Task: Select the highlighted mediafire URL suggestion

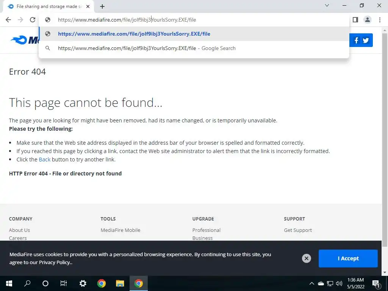Action: tap(194, 34)
